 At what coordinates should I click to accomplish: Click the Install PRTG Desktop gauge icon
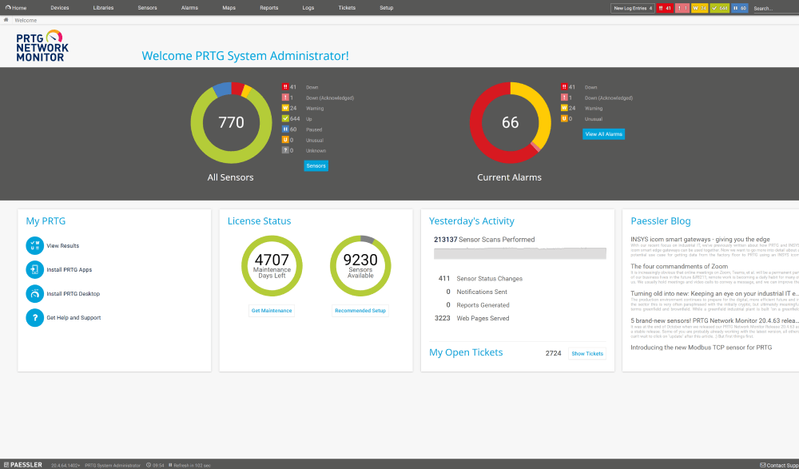click(34, 294)
